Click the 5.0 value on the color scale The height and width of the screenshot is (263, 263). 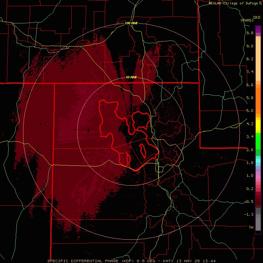point(250,111)
